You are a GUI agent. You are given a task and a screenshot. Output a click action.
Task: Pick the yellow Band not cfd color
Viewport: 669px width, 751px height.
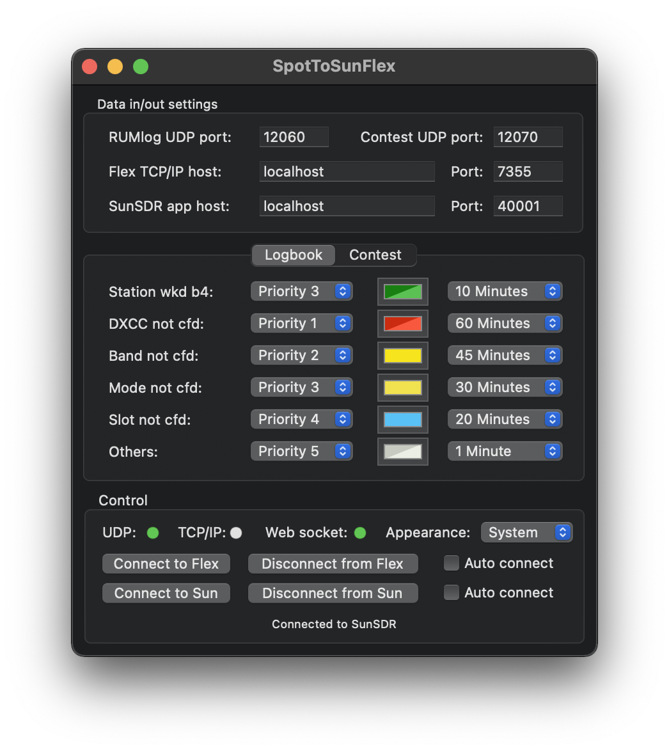tap(403, 356)
